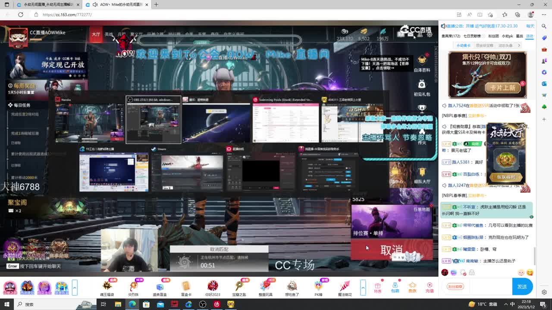Open the yellow emoji picker in chat
The width and height of the screenshot is (552, 310).
point(530,273)
